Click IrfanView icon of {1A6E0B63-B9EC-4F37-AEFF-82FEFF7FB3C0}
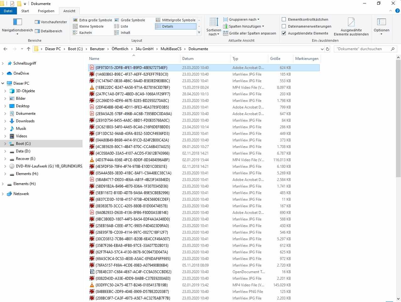This screenshot has height=302, width=401. 92,74
